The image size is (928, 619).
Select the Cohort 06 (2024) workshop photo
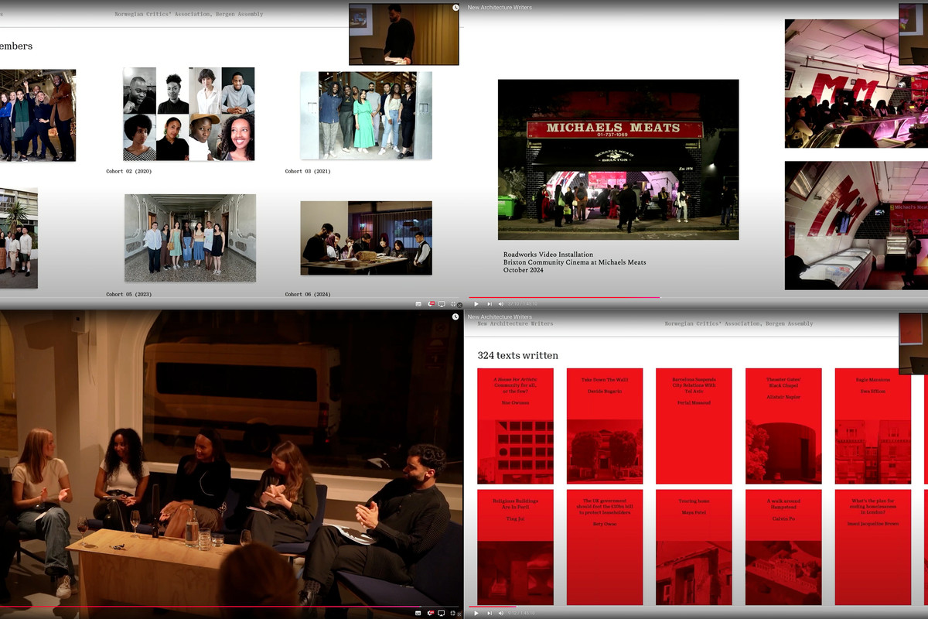click(366, 238)
